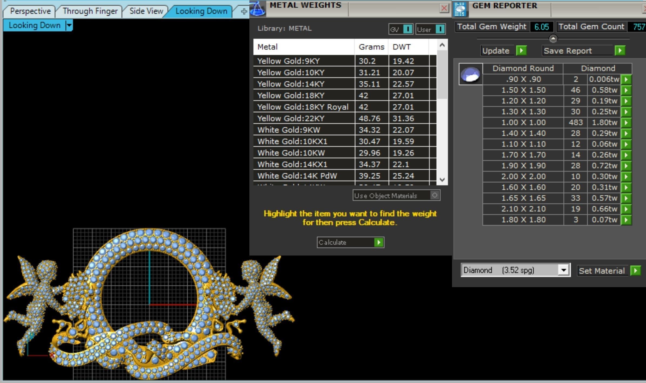
Task: Switch to the Side View tab
Action: point(146,11)
